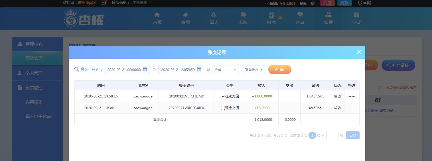
Task: Click the 充值 recharge button in top bar
Action: tap(327, 3)
